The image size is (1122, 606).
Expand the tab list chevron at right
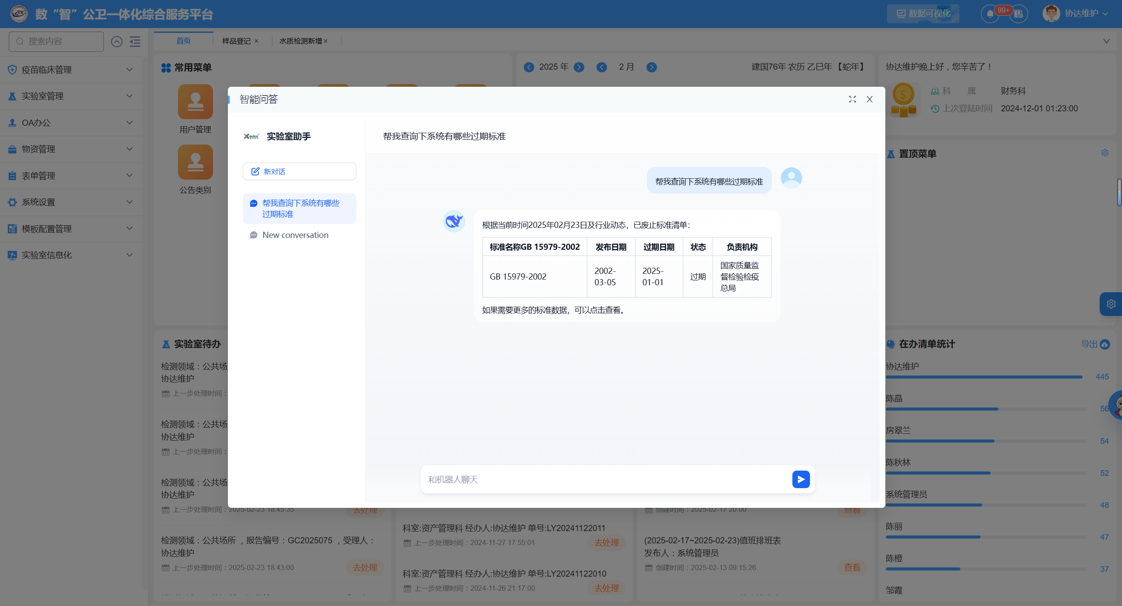pos(1106,41)
